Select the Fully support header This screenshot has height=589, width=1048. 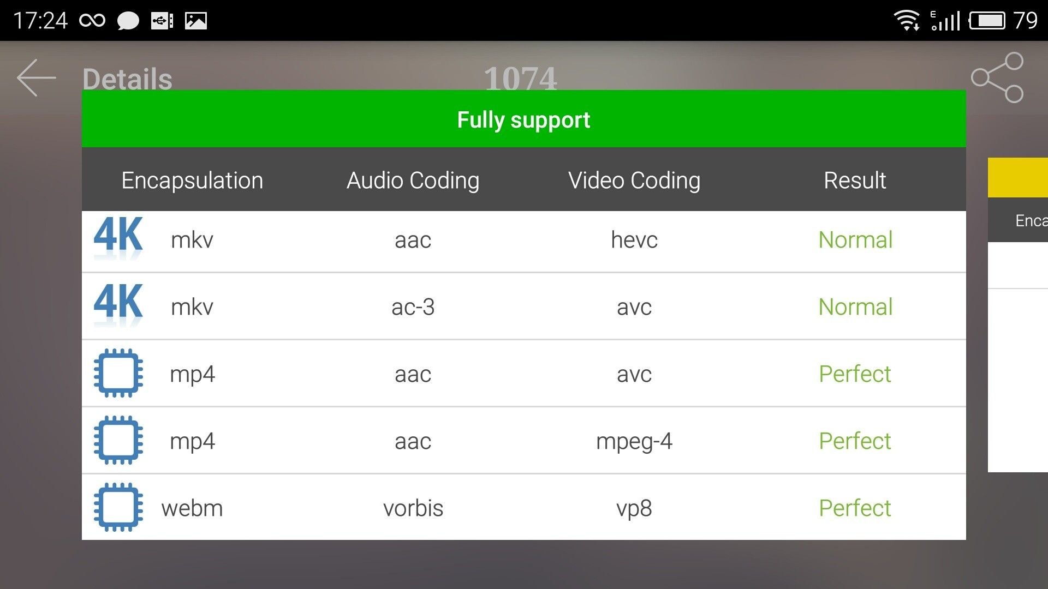[x=524, y=119]
